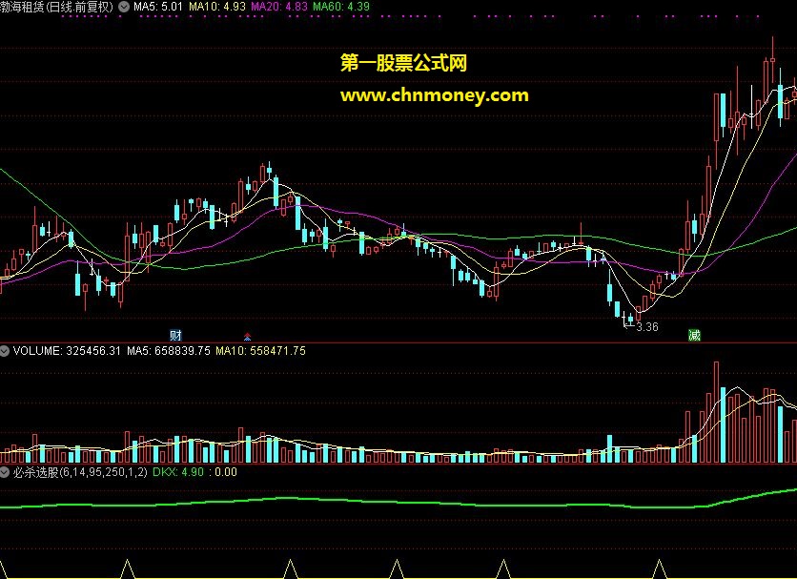Select the MA5: 5.01 label
The height and width of the screenshot is (579, 797).
tap(157, 7)
